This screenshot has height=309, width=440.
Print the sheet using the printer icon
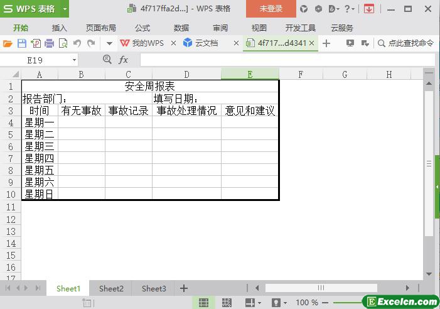click(x=50, y=43)
